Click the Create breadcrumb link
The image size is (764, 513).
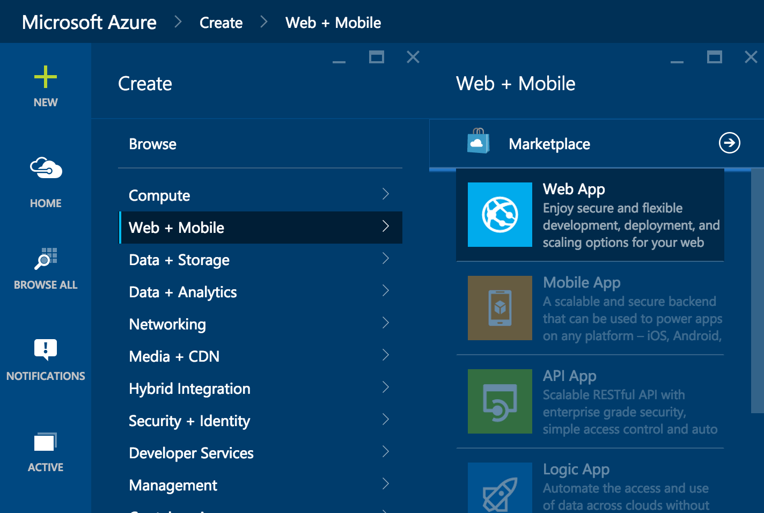(x=221, y=23)
